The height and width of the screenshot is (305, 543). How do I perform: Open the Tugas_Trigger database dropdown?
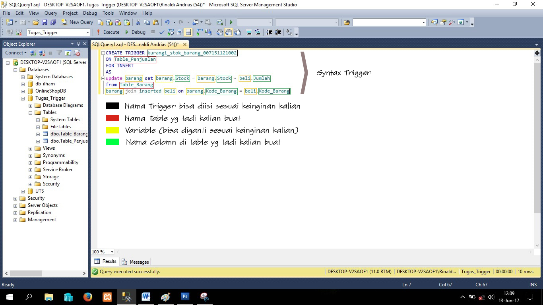tap(88, 32)
